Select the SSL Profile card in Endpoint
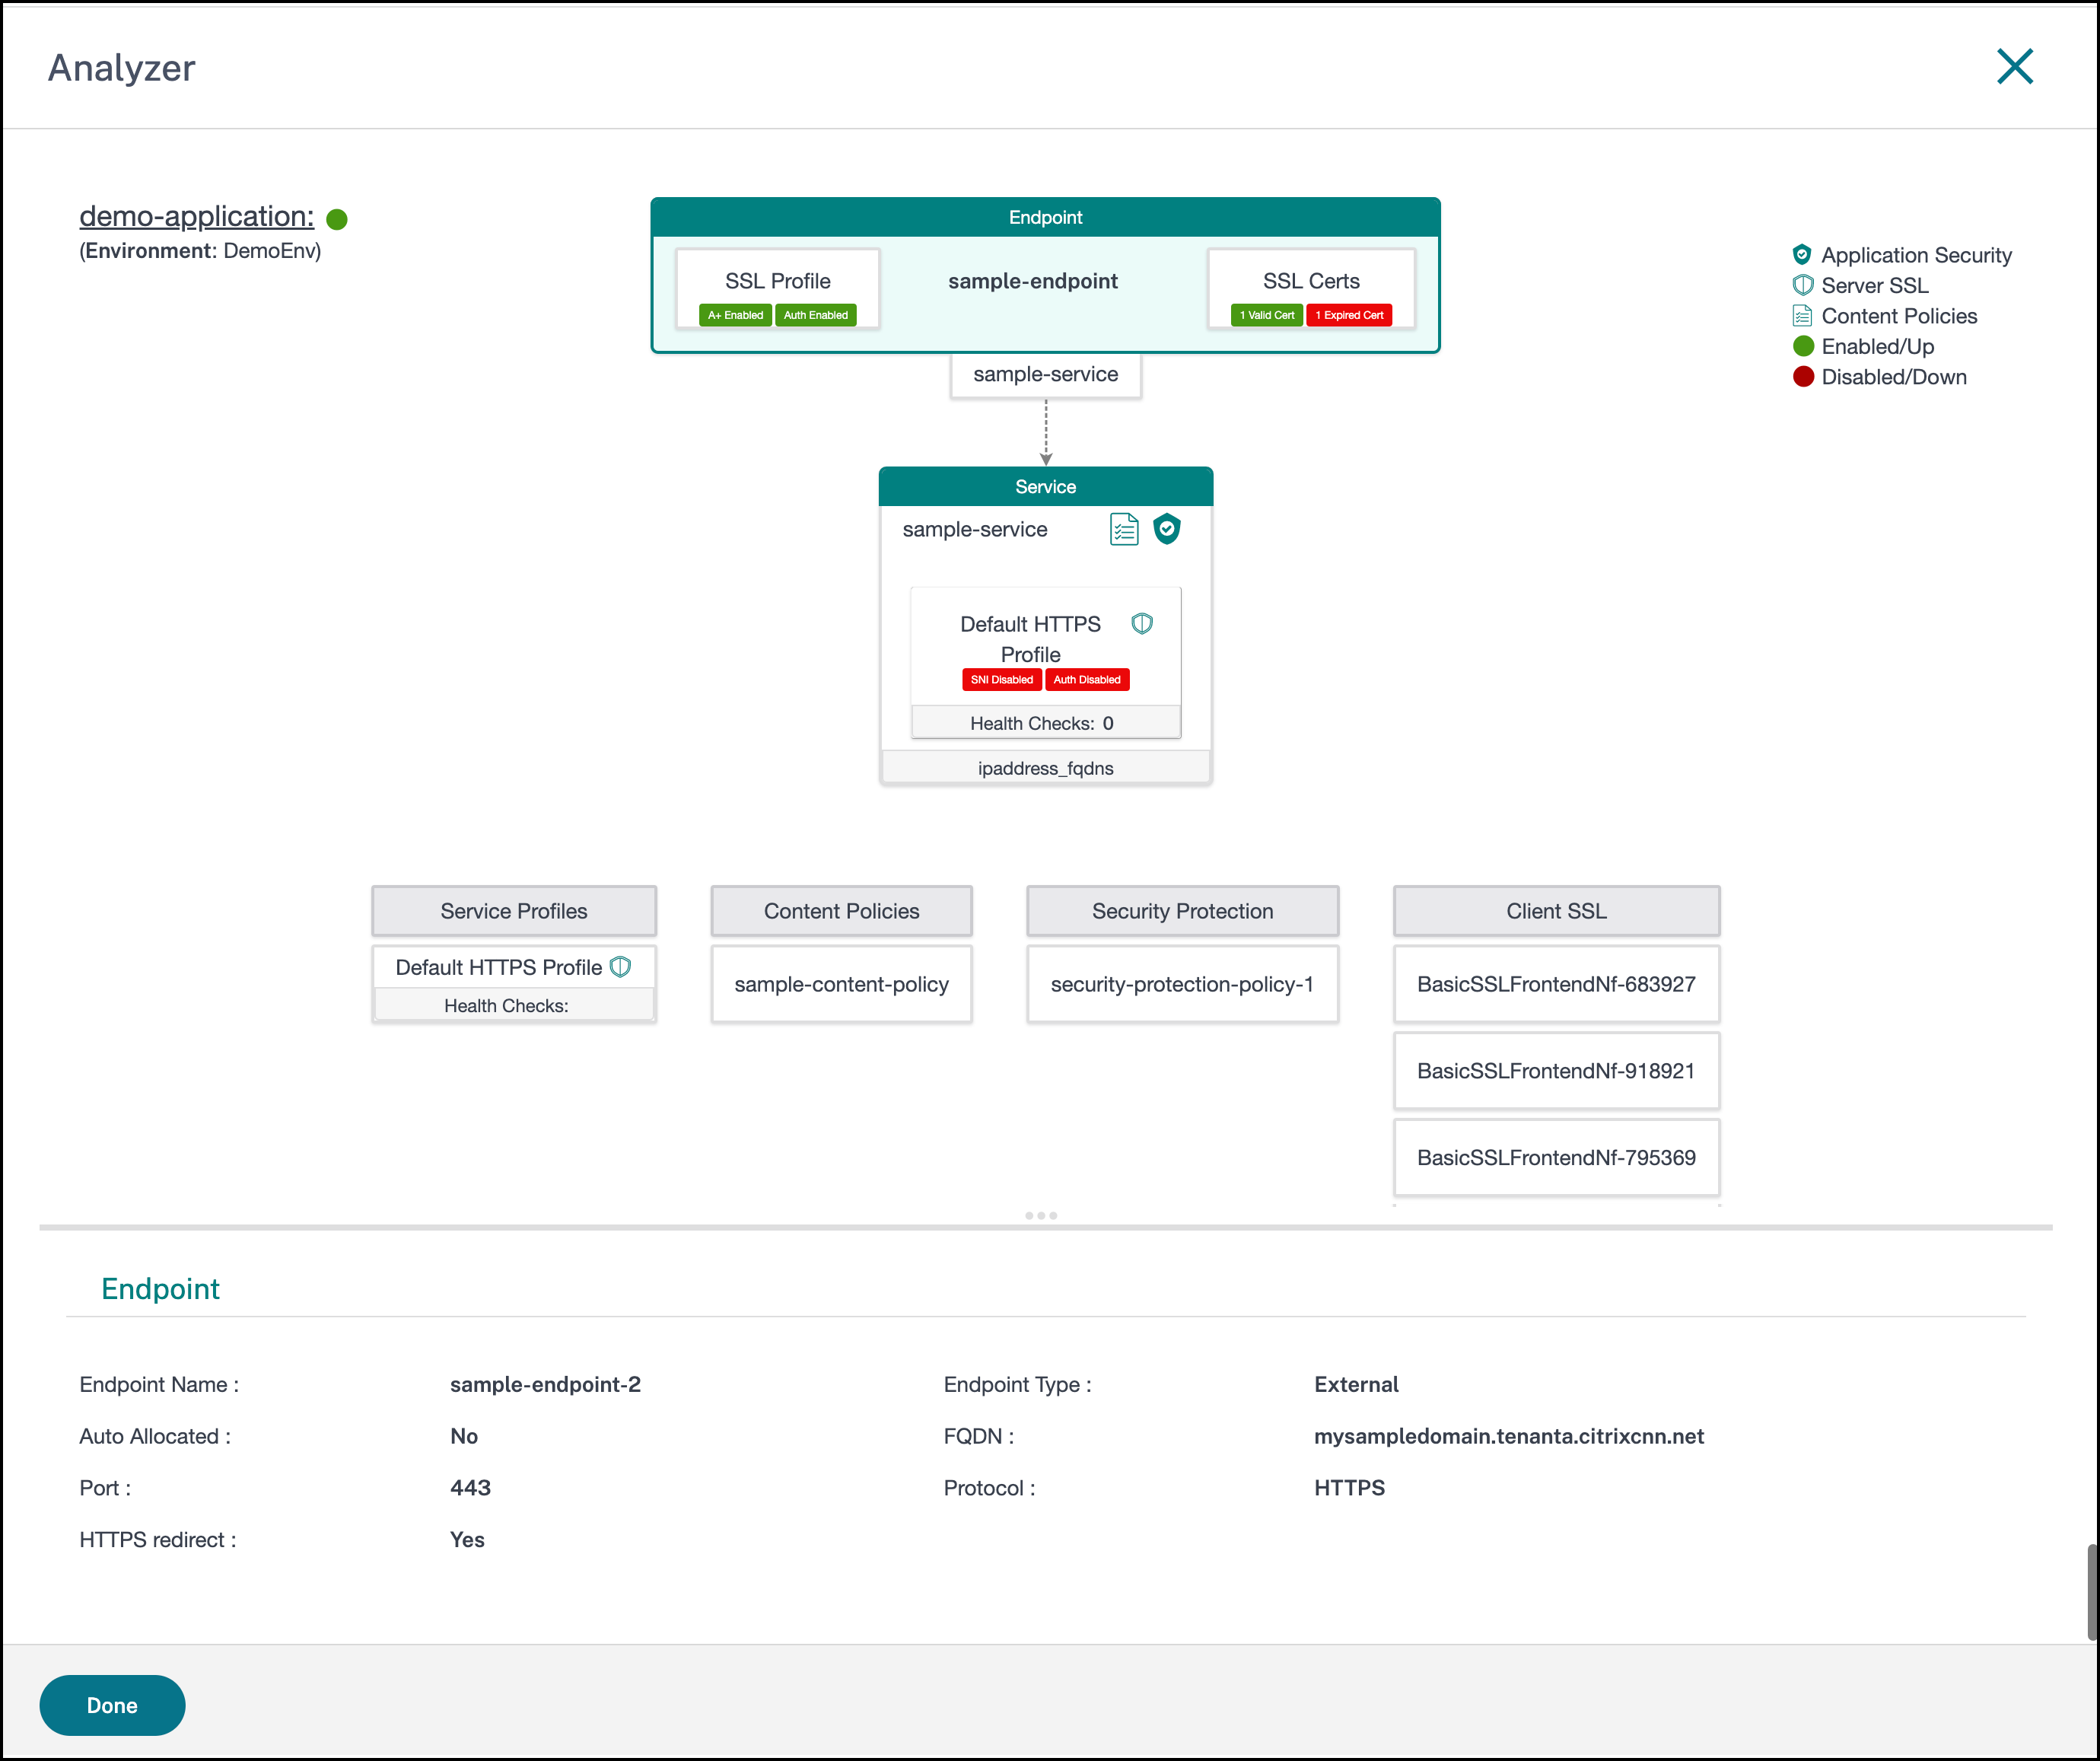 tap(778, 289)
